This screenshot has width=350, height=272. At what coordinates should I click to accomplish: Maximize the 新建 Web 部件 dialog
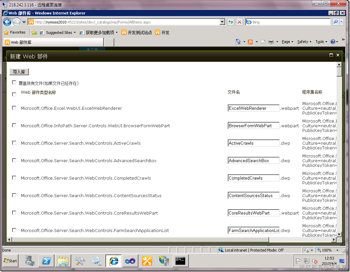pyautogui.click(x=331, y=55)
